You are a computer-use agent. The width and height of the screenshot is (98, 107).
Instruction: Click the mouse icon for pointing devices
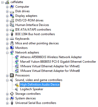pyautogui.click(x=12, y=43)
